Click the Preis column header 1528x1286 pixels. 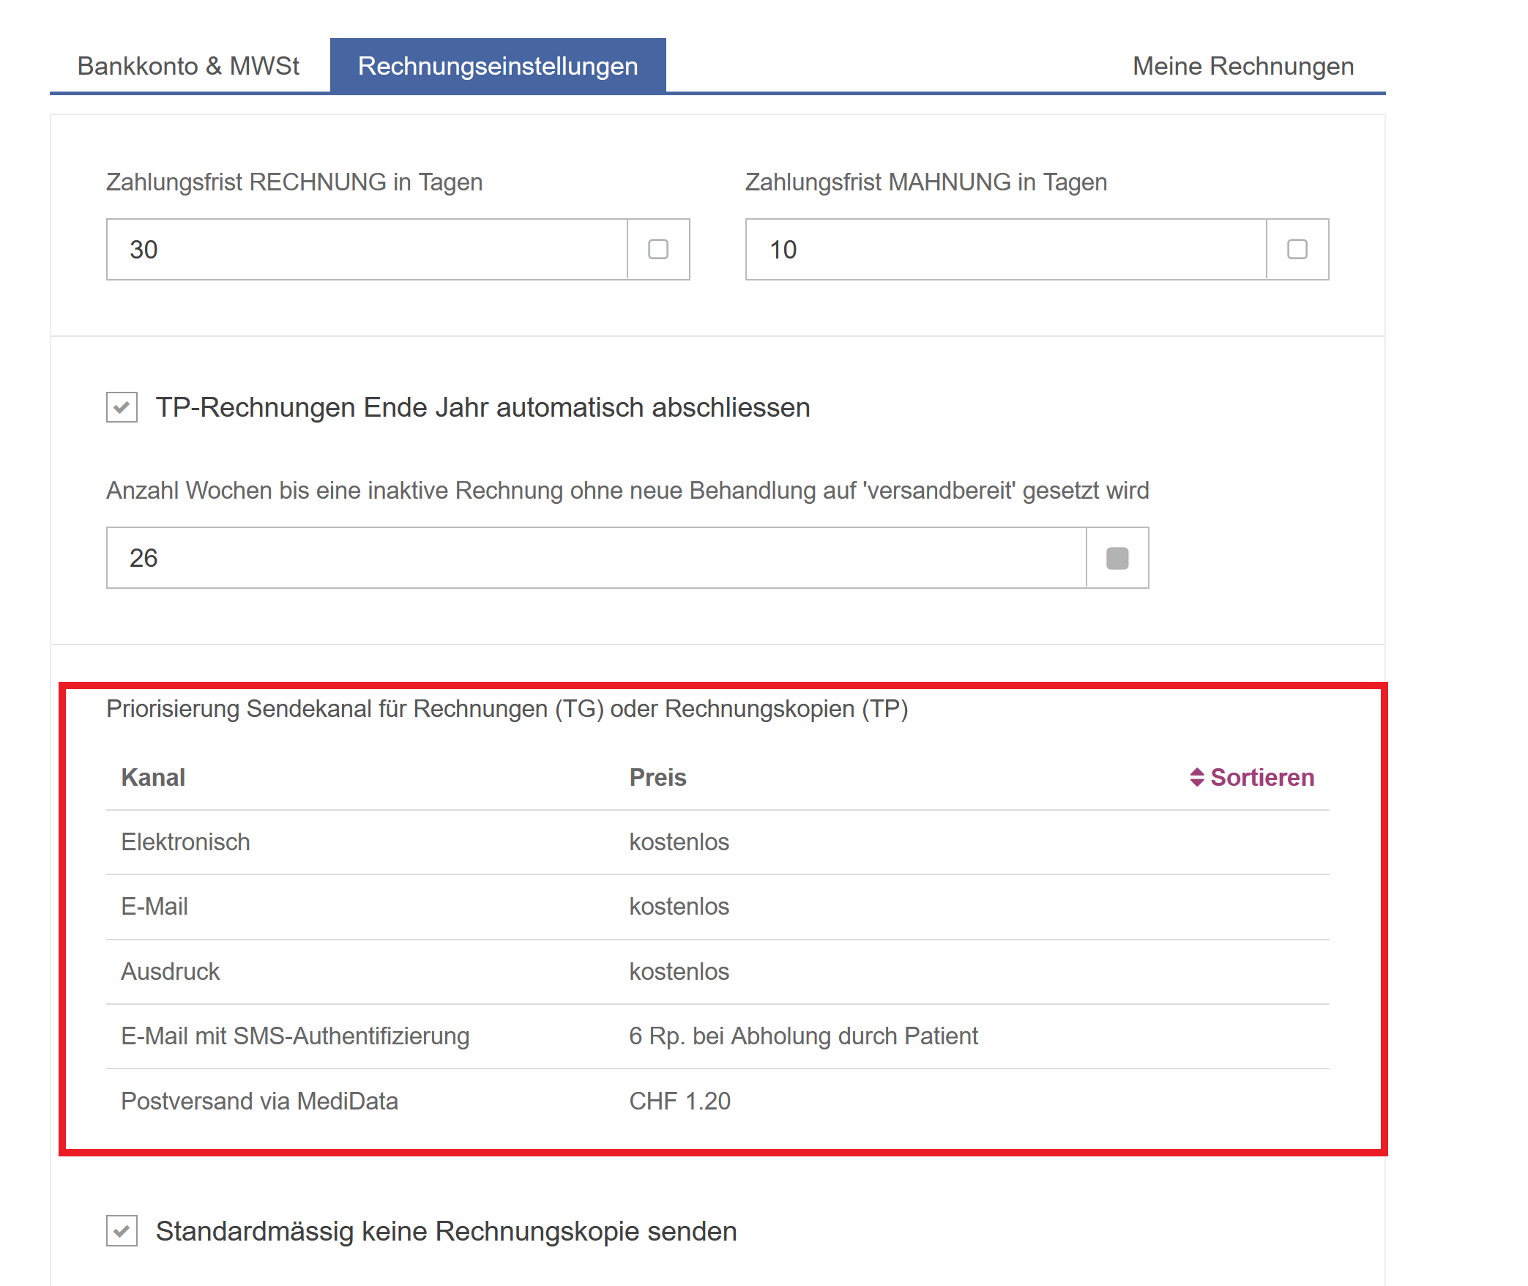[x=657, y=778]
